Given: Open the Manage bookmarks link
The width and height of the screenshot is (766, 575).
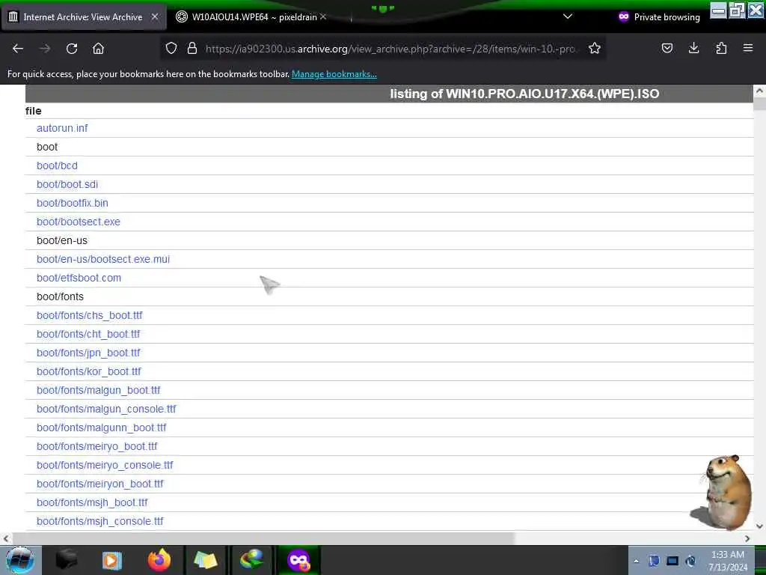Looking at the screenshot, I should click(334, 74).
